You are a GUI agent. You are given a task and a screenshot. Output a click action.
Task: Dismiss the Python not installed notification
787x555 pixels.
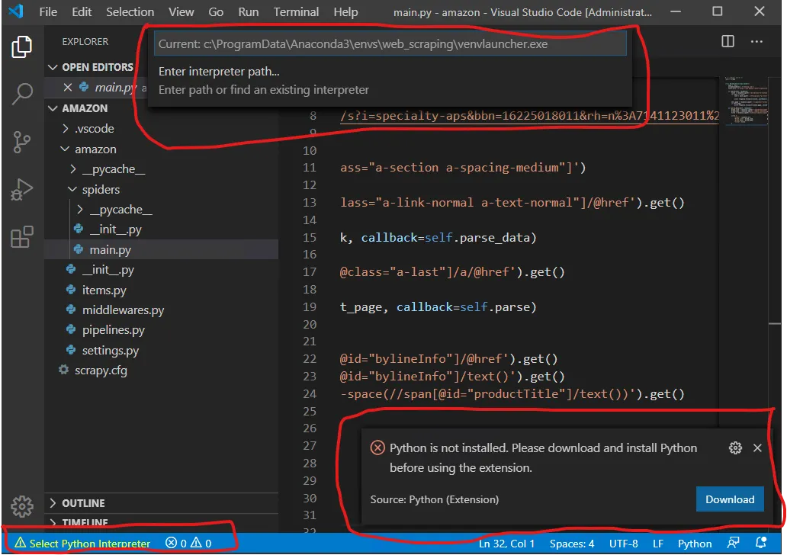(757, 448)
